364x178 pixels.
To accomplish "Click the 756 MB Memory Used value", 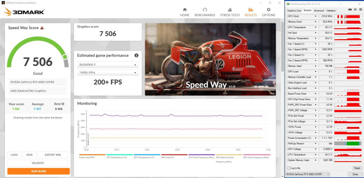I will pyautogui.click(x=326, y=66).
